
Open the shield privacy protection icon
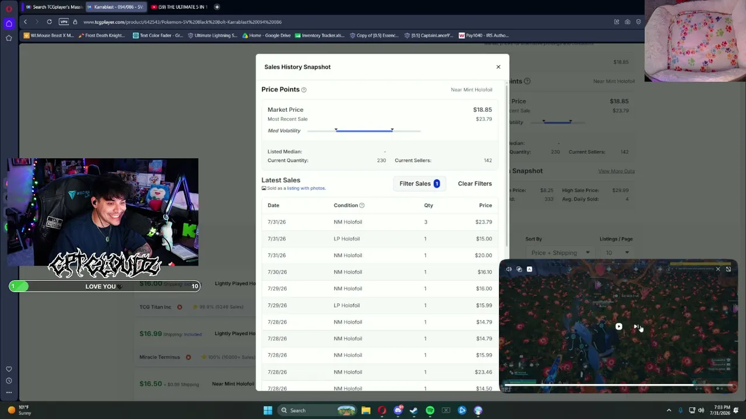639,22
